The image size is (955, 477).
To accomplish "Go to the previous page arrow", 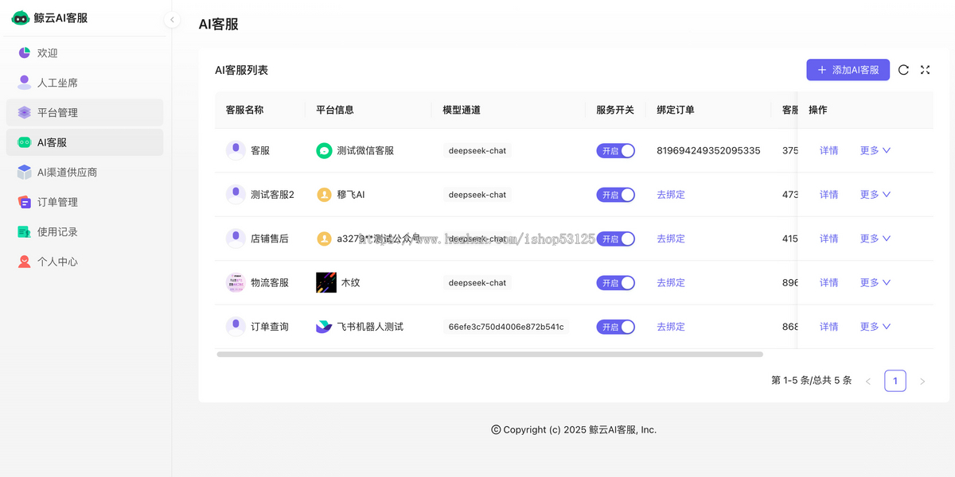I will click(x=868, y=382).
